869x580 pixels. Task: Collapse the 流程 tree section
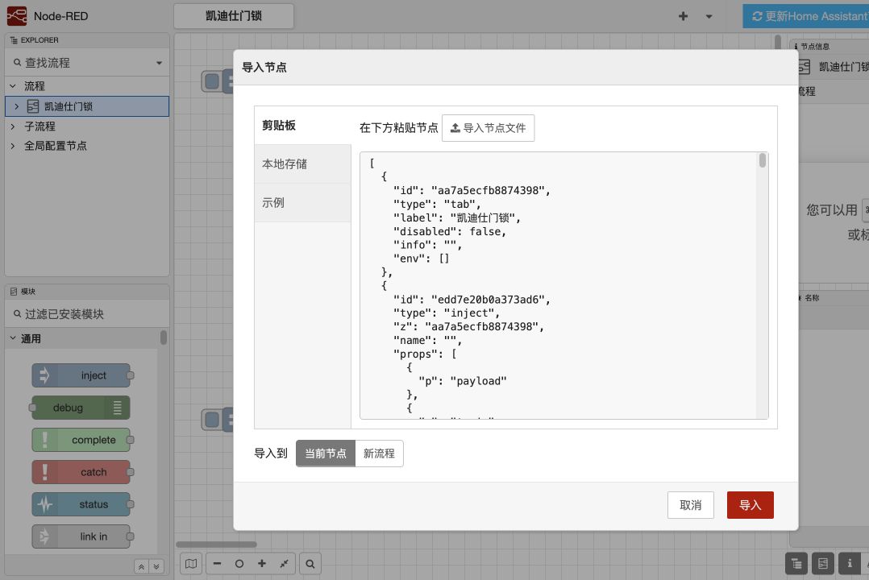(13, 86)
